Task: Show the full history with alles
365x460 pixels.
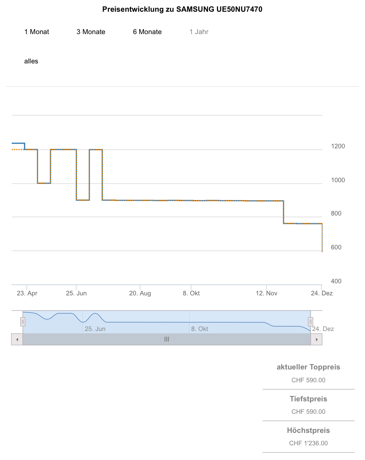Action: pos(31,61)
